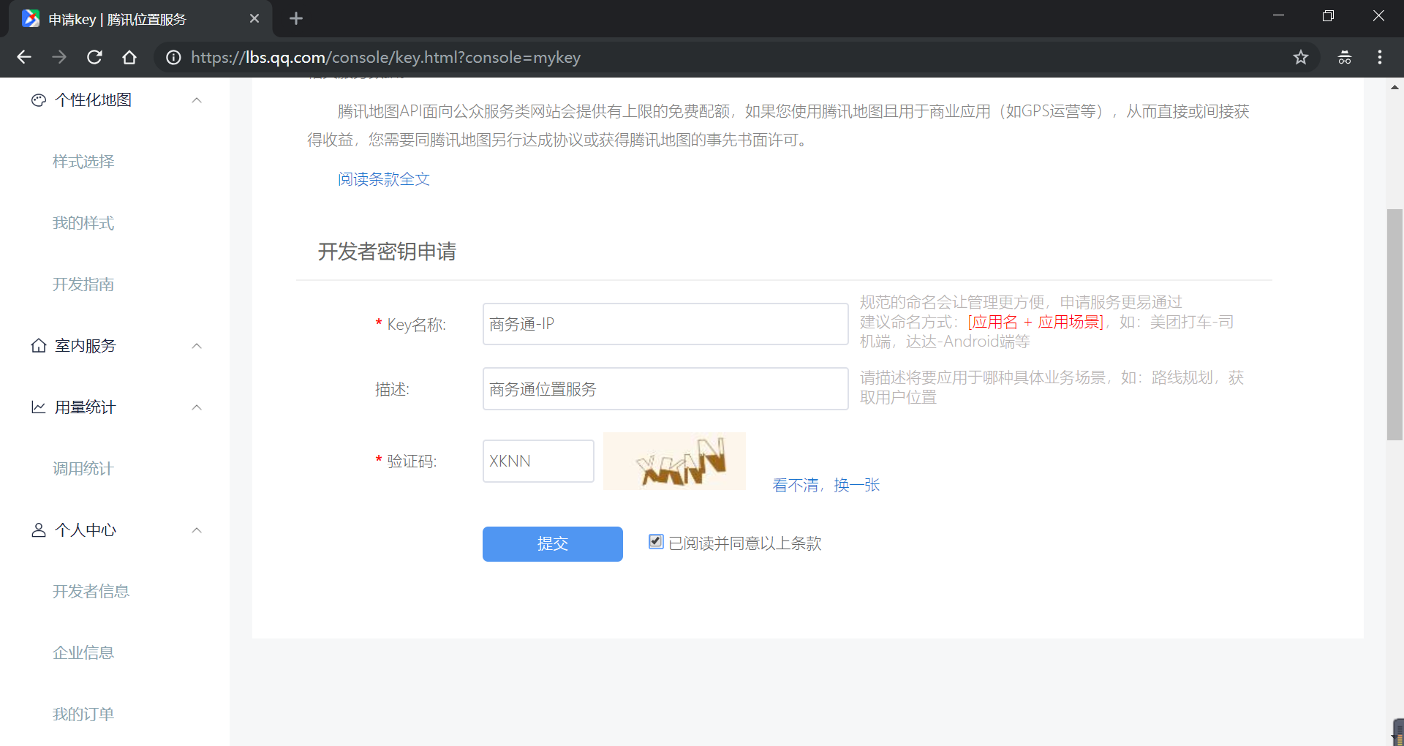Click the person icon beside 个人中心
Image resolution: width=1404 pixels, height=746 pixels.
pos(39,530)
